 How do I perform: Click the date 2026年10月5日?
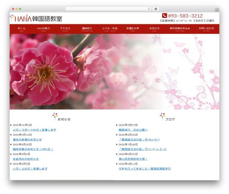22,125
